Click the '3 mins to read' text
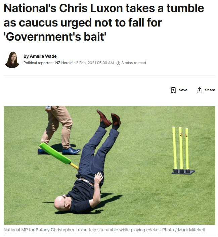 pos(134,63)
